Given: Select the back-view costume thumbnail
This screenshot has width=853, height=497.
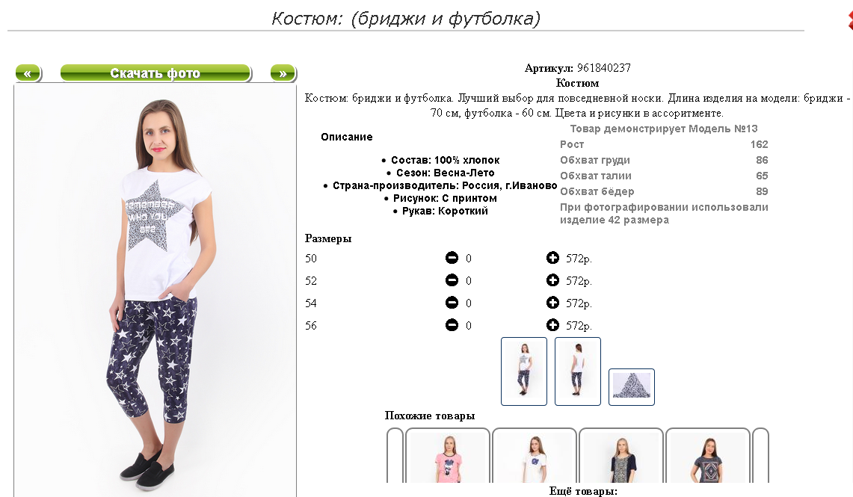Looking at the screenshot, I should click(578, 371).
